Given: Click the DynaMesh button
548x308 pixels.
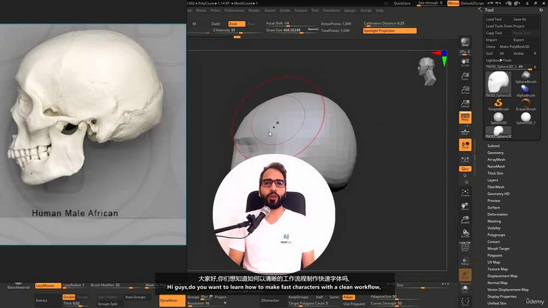Looking at the screenshot, I should (172, 300).
